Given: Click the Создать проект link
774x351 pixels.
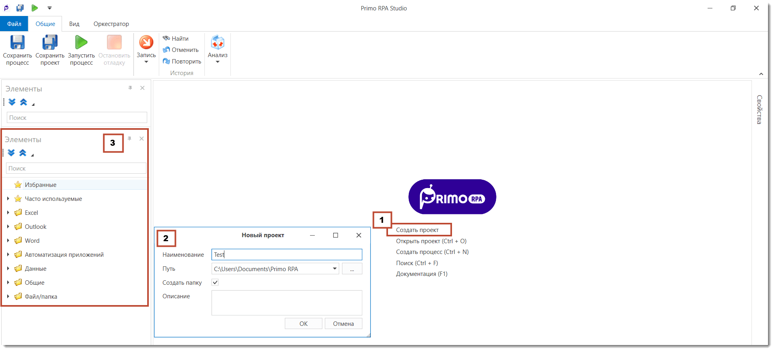Looking at the screenshot, I should tap(417, 230).
